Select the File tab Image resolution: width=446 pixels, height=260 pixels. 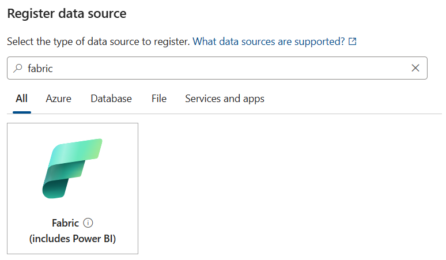[159, 99]
